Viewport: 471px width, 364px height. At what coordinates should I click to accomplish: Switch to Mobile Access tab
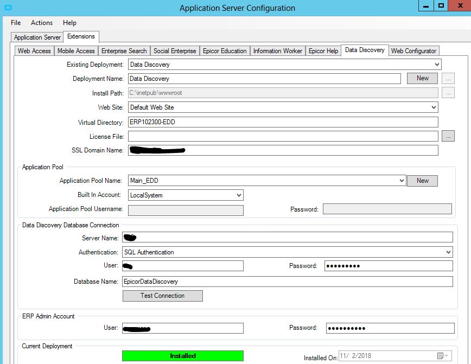click(76, 51)
